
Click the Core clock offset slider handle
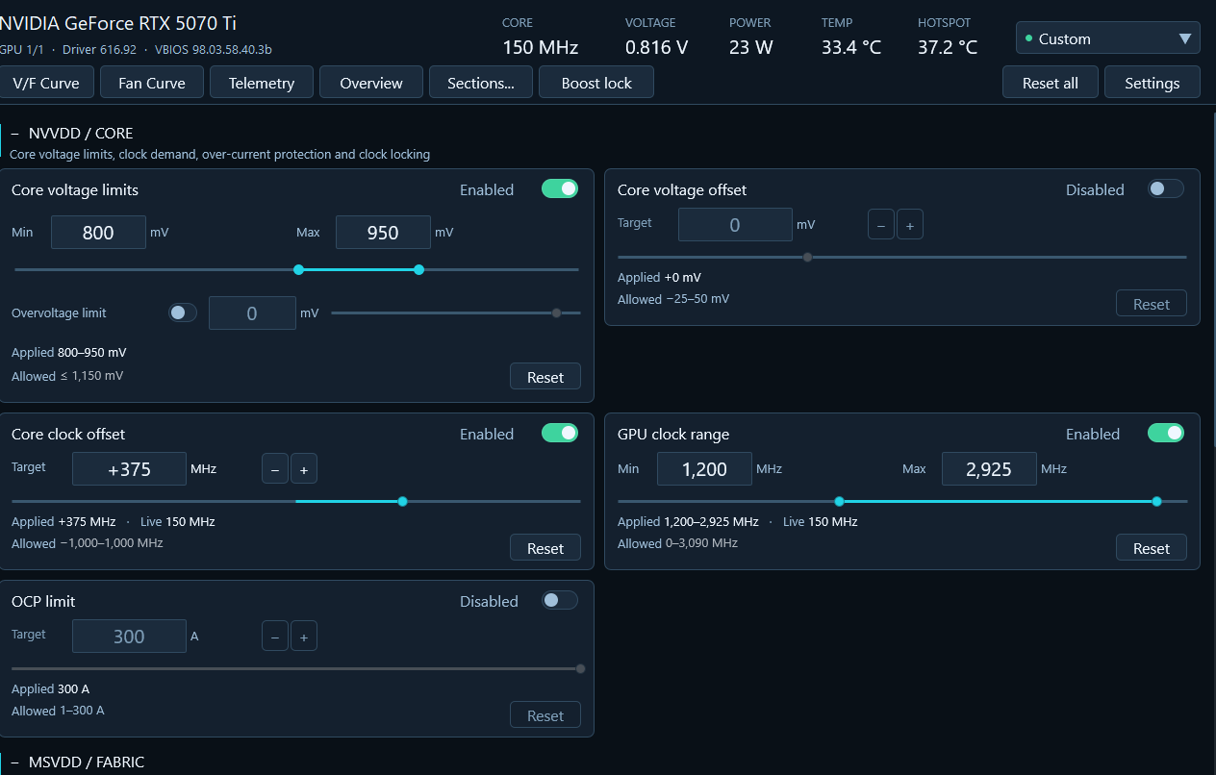coord(402,501)
